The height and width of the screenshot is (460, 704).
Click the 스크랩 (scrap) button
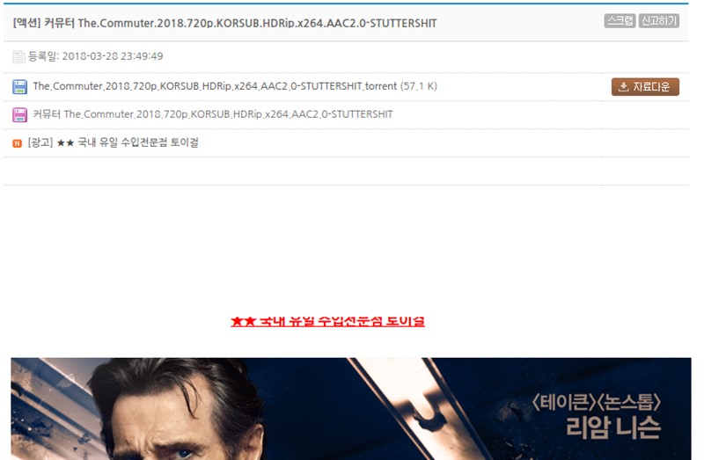pos(620,20)
